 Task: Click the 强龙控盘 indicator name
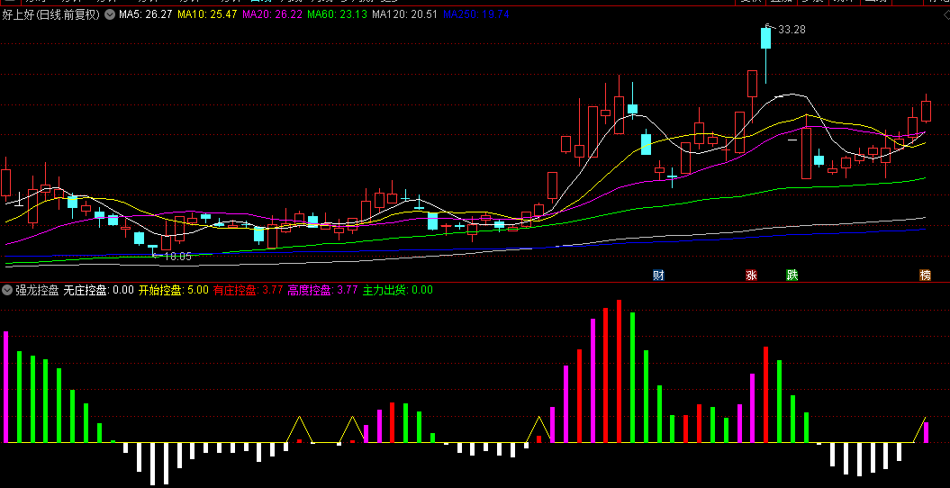click(38, 290)
